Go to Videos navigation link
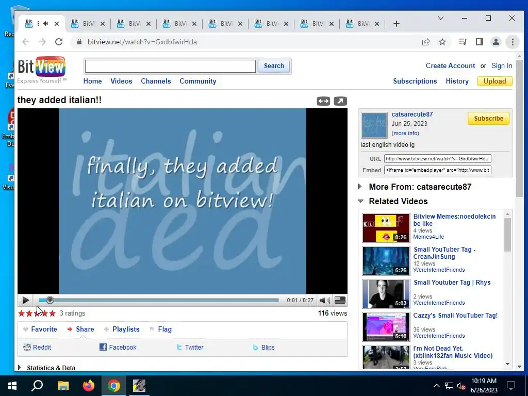This screenshot has height=396, width=528. 121,81
